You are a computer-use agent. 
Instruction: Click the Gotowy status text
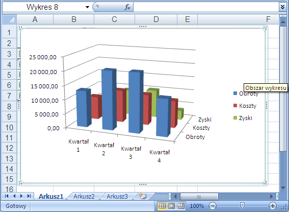16,206
